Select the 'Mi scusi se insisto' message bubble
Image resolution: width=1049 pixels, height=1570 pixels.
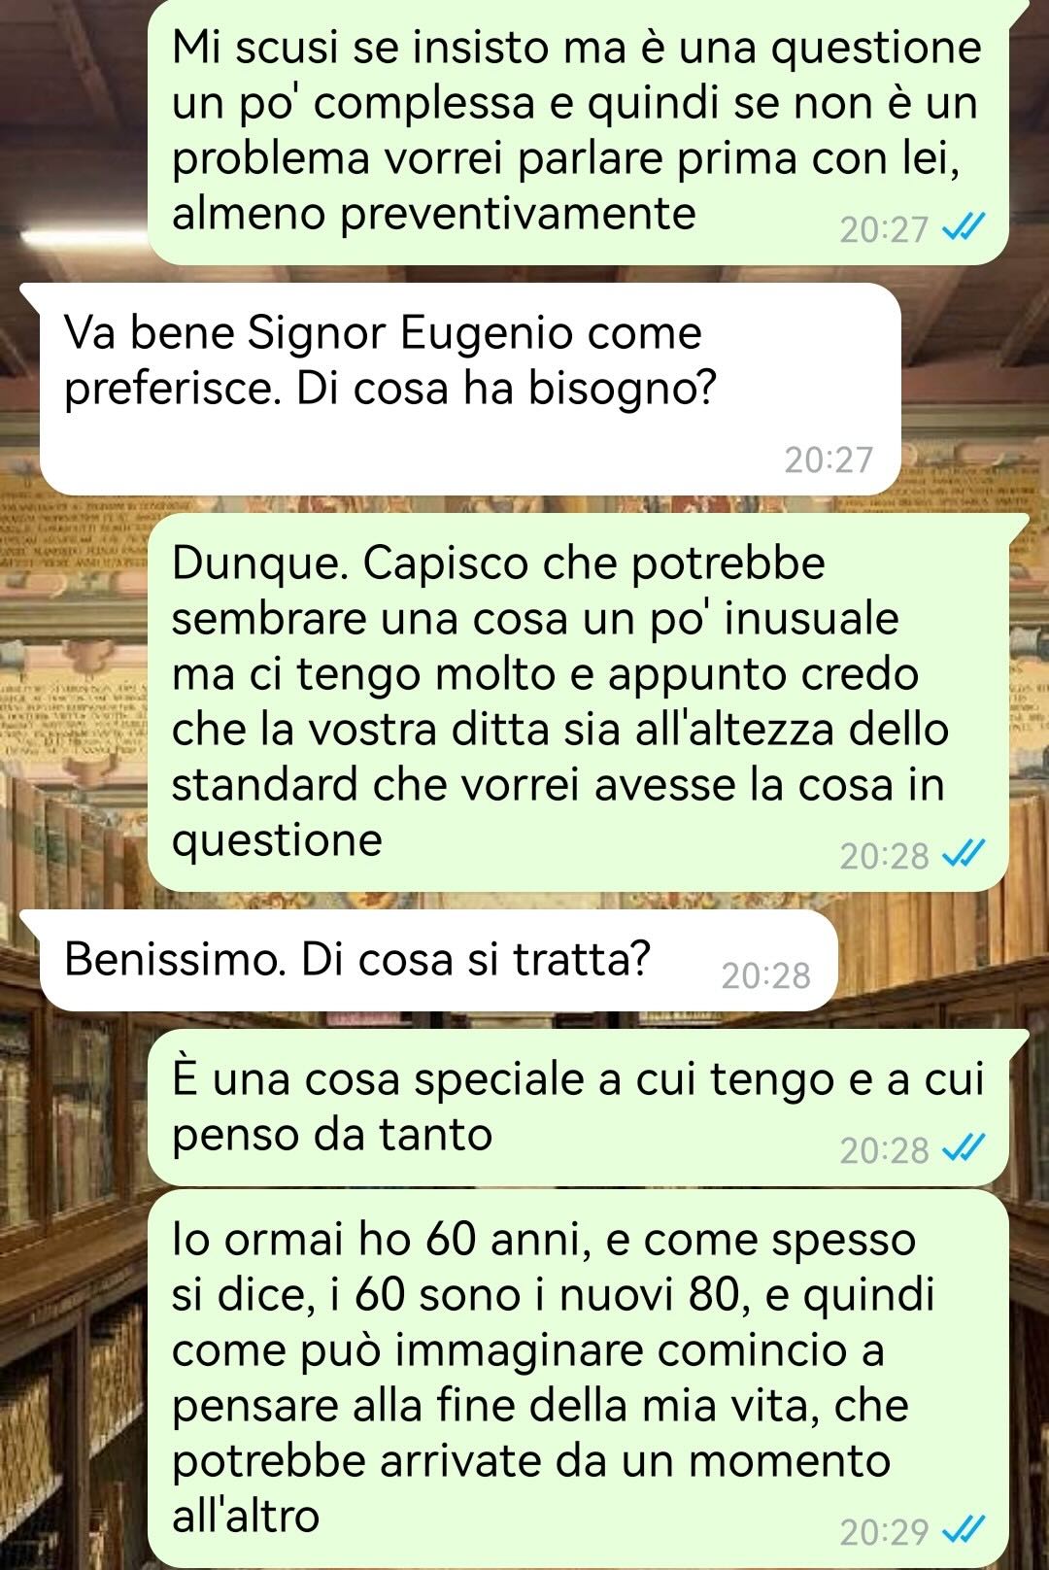578,131
